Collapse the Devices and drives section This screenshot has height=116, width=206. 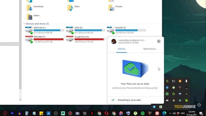pyautogui.click(x=24, y=24)
